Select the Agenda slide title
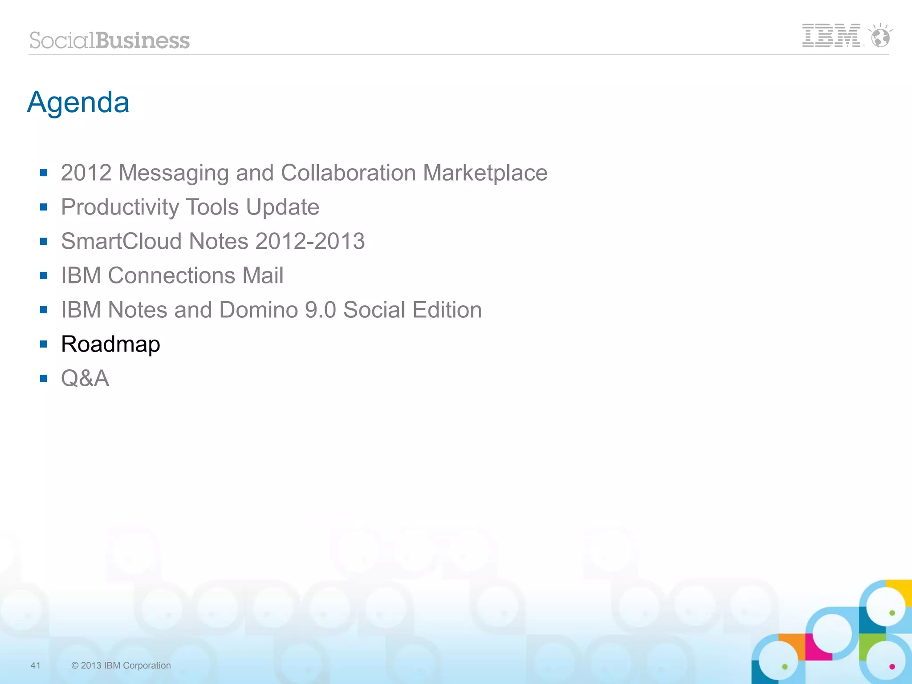 tap(78, 102)
